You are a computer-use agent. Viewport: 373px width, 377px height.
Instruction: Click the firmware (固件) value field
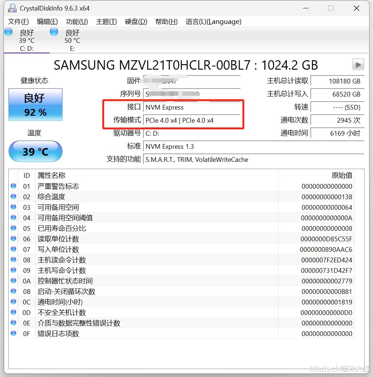click(192, 81)
